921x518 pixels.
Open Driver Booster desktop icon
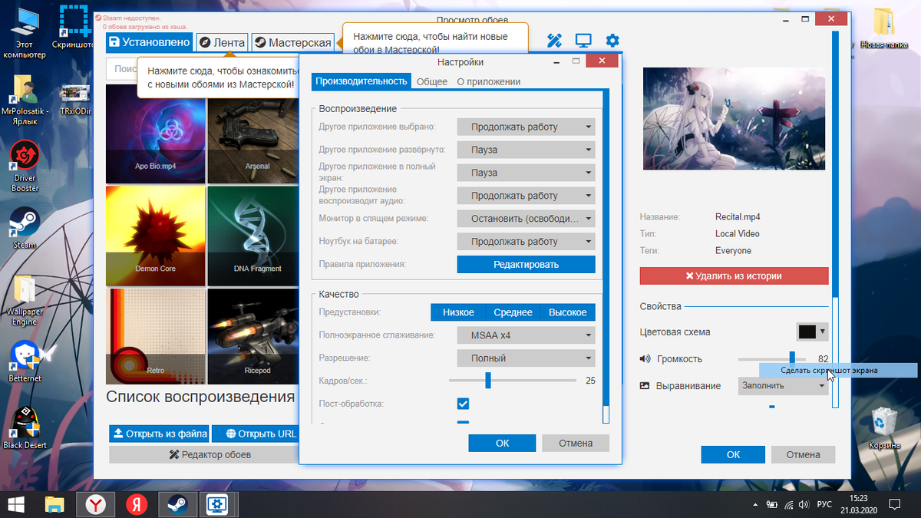tap(25, 167)
